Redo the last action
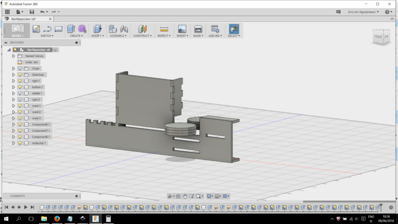Viewport: 398px width, 224px height. click(x=54, y=11)
